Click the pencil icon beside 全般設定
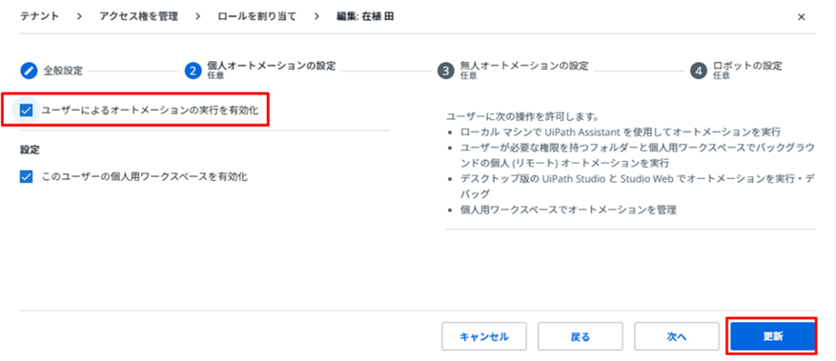 pyautogui.click(x=29, y=70)
